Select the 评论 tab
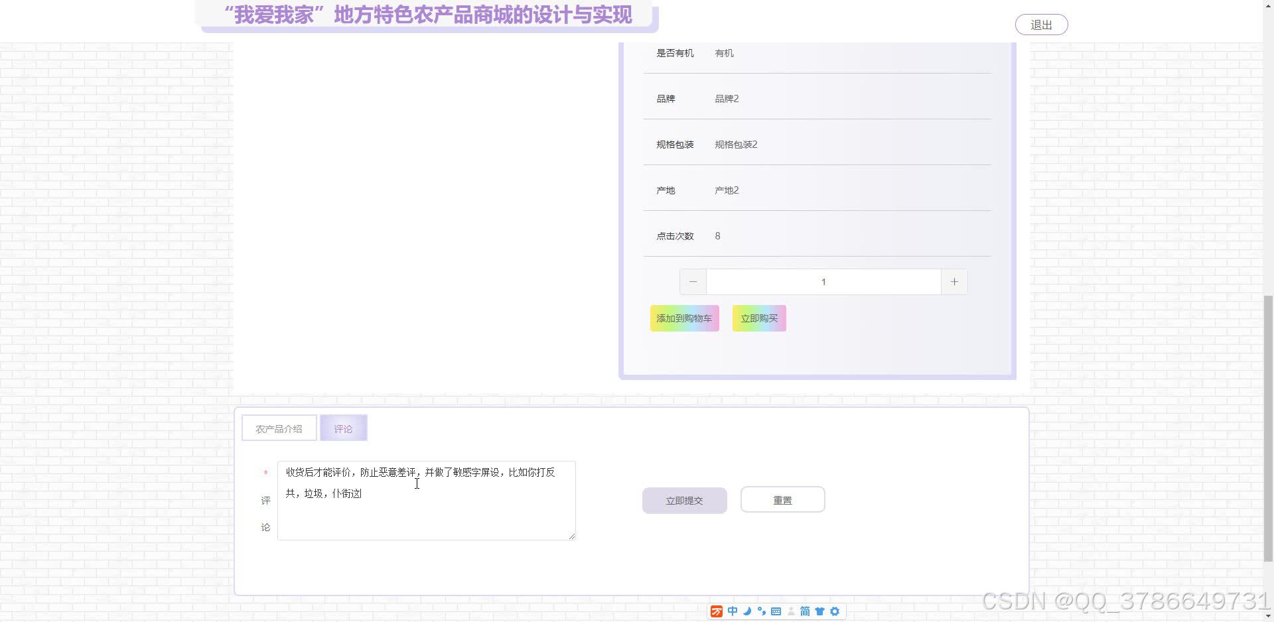 click(343, 428)
